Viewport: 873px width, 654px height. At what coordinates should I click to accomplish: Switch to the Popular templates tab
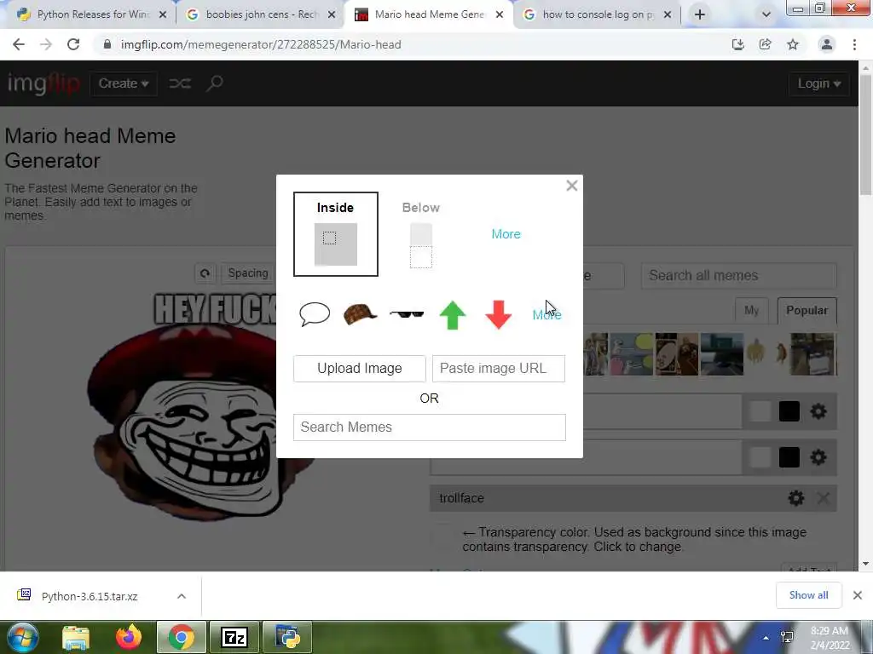click(x=807, y=310)
